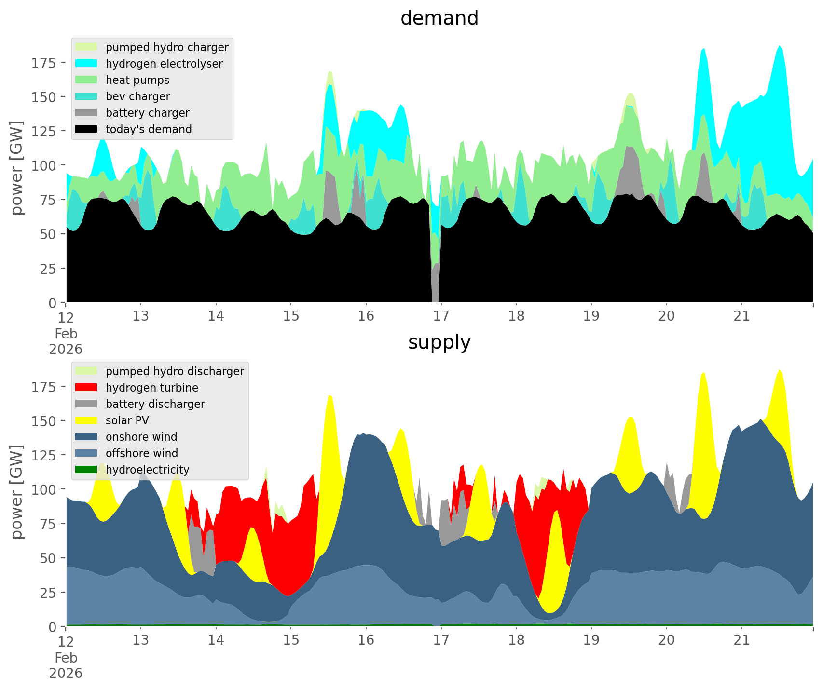Select the onshore wind legend swatch
This screenshot has width=823, height=690.
(x=86, y=437)
